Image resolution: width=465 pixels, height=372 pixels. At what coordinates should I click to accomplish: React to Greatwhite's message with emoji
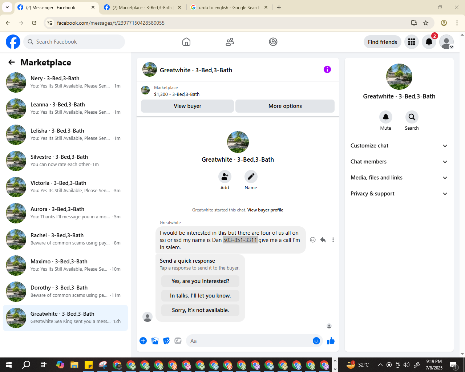[x=313, y=240]
